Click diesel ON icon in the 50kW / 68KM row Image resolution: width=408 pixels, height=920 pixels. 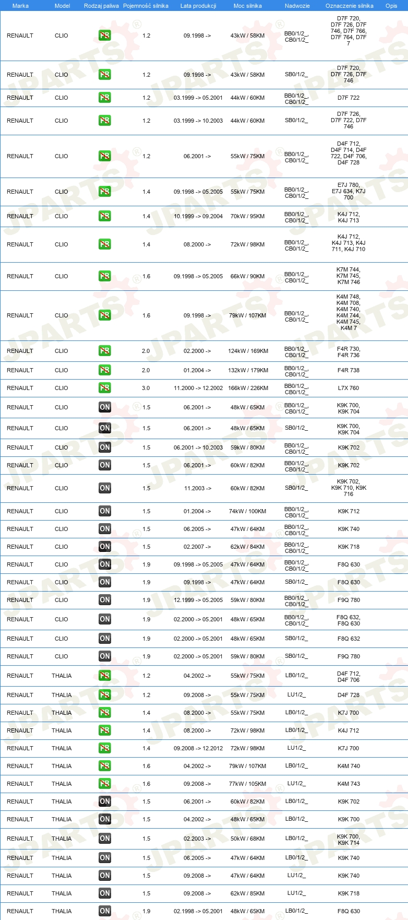click(x=105, y=839)
